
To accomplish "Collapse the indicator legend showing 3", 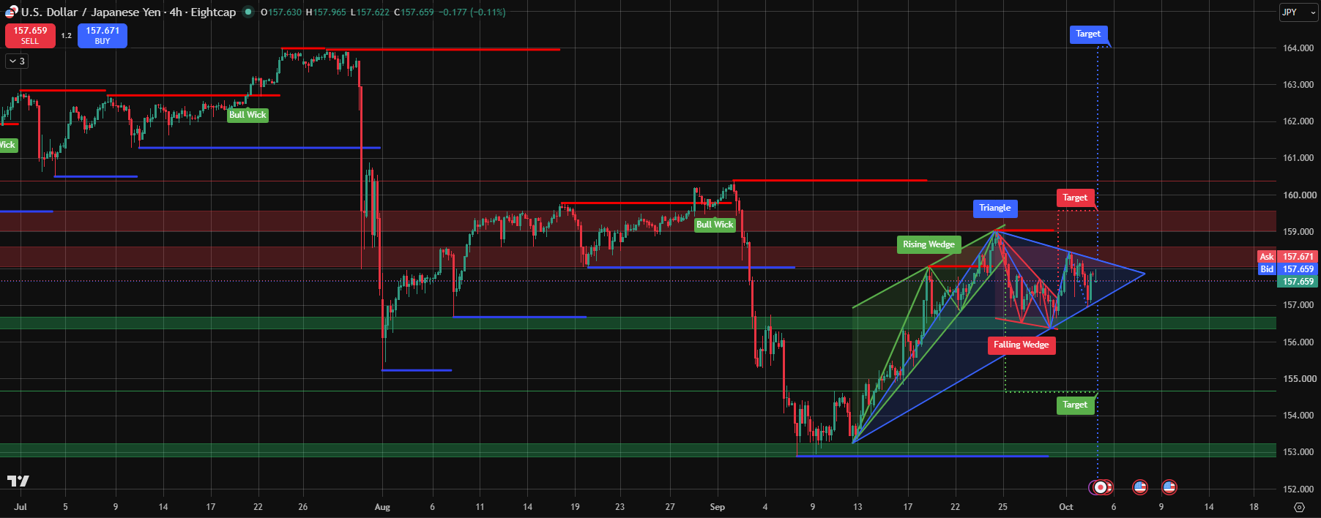I will pyautogui.click(x=17, y=61).
